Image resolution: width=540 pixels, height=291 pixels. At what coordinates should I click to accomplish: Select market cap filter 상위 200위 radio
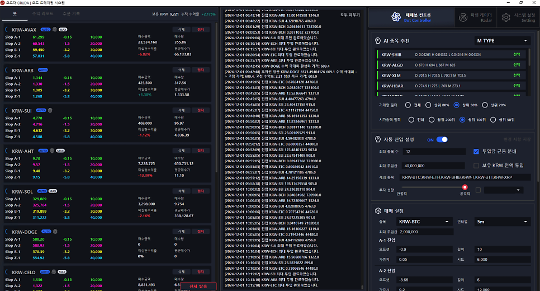(x=432, y=120)
